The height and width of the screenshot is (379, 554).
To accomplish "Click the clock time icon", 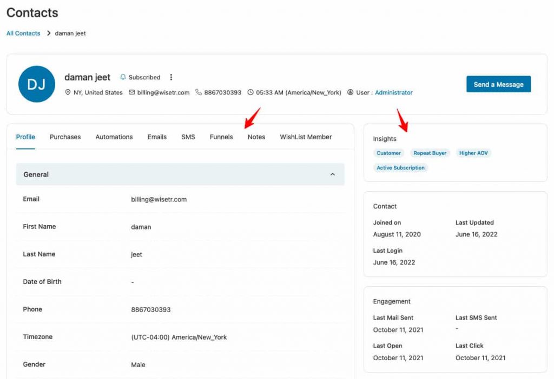I will pos(250,92).
